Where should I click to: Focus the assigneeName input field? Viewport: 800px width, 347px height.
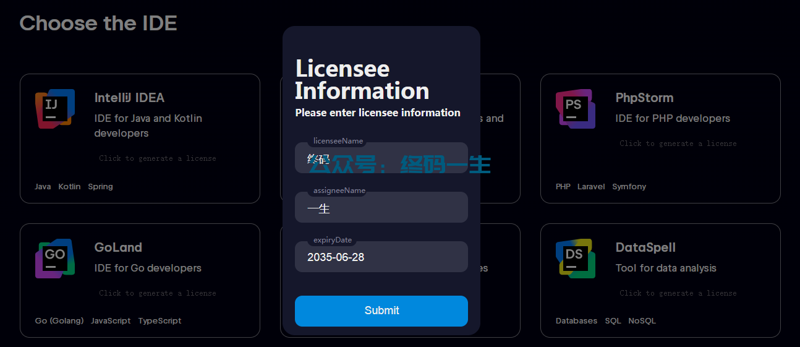tap(381, 207)
